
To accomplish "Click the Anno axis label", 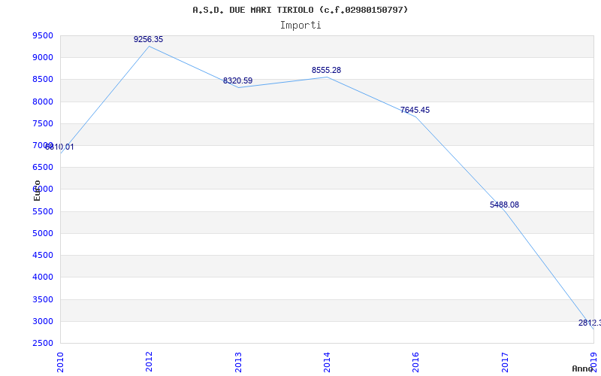I will (583, 368).
